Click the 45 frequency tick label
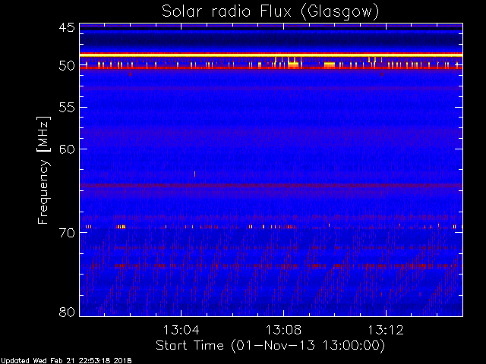Image resolution: width=486 pixels, height=364 pixels. tap(67, 28)
